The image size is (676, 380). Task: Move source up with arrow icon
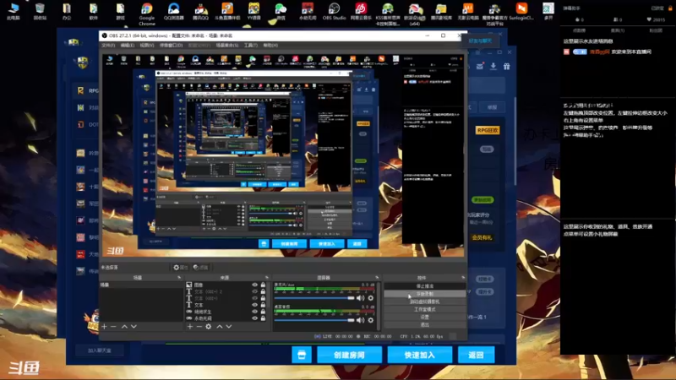point(220,327)
